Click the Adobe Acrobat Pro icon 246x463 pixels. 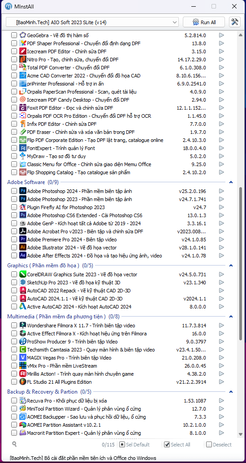[23, 231]
